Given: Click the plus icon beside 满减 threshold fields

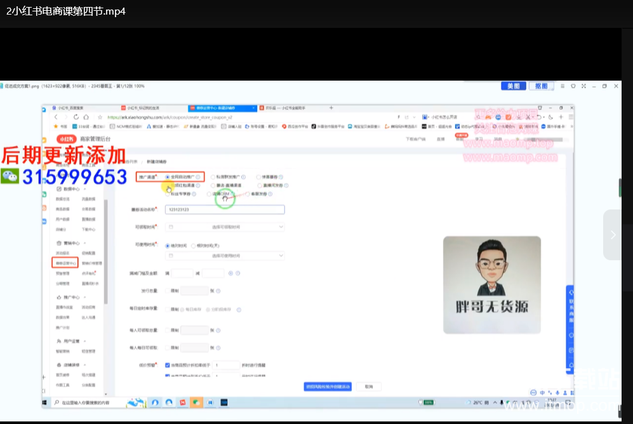Looking at the screenshot, I should (230, 274).
